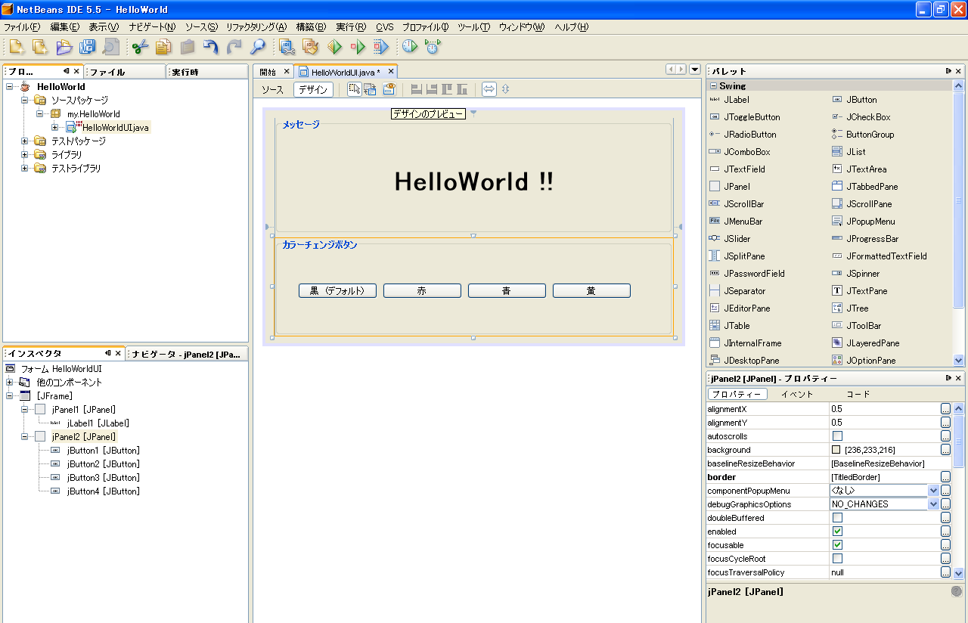The height and width of the screenshot is (623, 968).
Task: Switch to the ソース editor view
Action: [x=272, y=89]
